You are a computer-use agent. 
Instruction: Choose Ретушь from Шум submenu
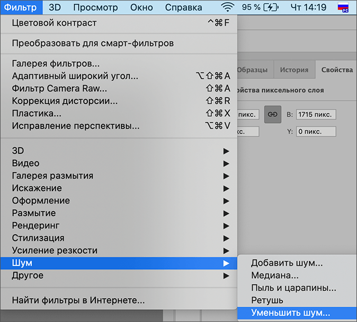pos(297,300)
